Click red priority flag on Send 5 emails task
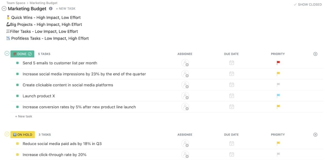Image resolution: width=327 pixels, height=160 pixels. pyautogui.click(x=278, y=63)
